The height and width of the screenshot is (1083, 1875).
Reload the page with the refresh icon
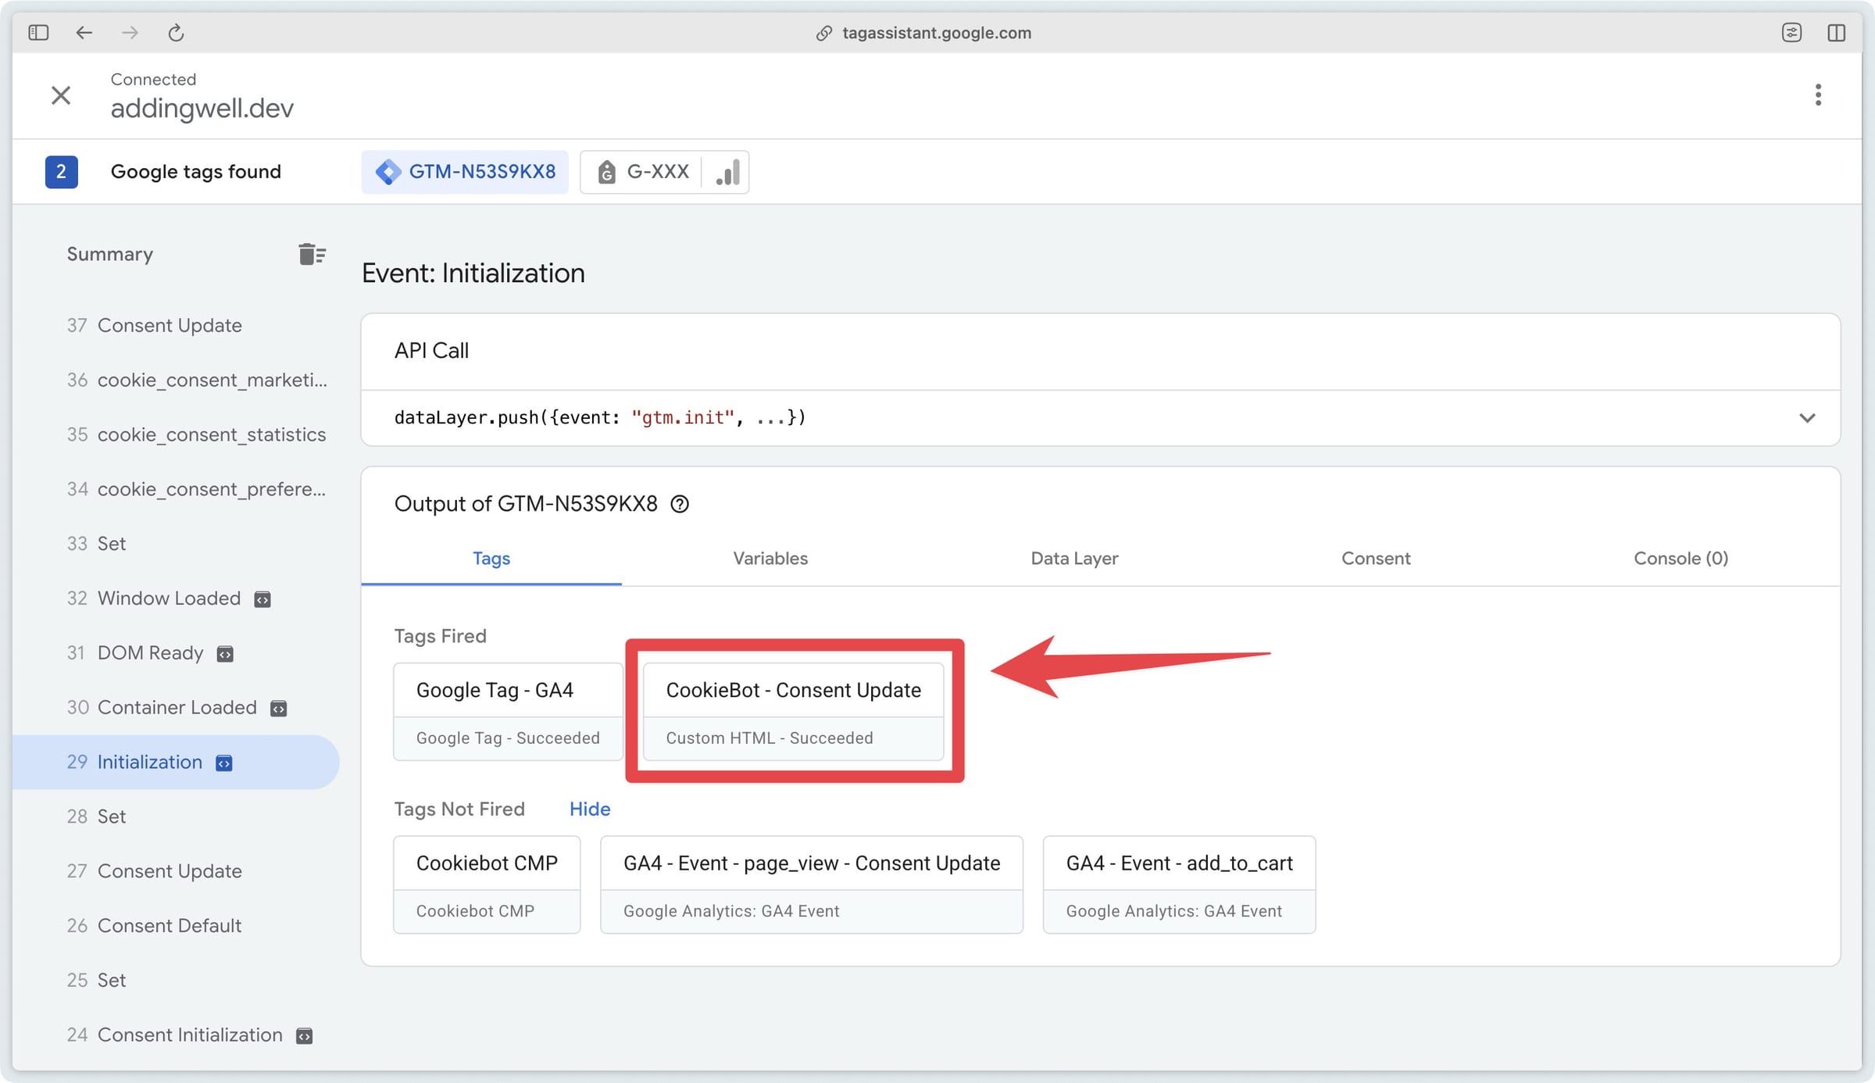click(x=176, y=32)
